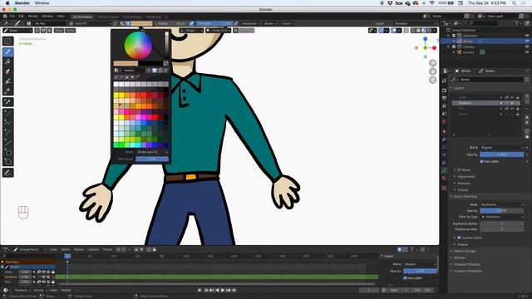Image resolution: width=532 pixels, height=299 pixels.
Task: Toggle eye visibility of Lines channel in dope sheet
Action: (x=43, y=272)
